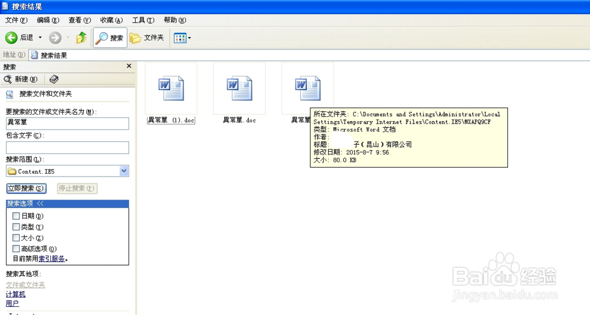Toggle the Search (搜索) toolbar button
Viewport: 590px width, 315px height.
[110, 38]
